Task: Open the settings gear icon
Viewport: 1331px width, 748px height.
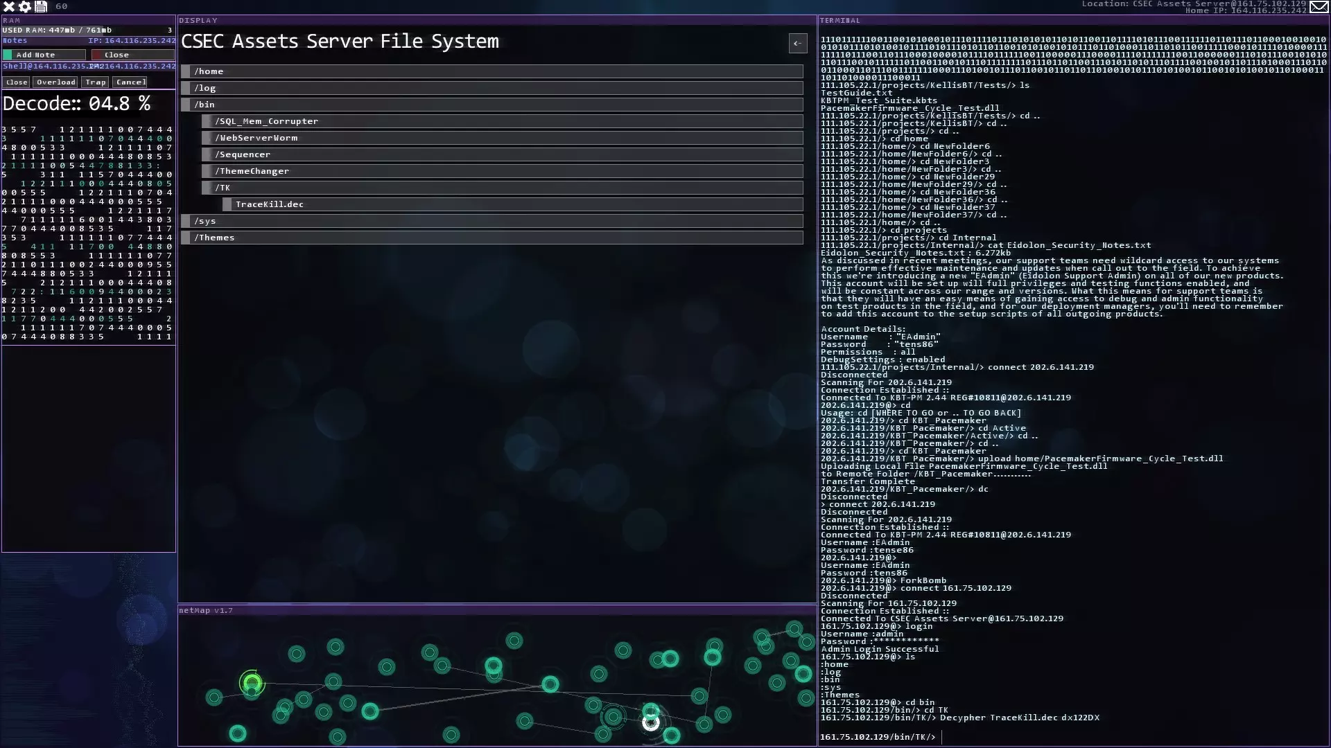Action: click(25, 7)
